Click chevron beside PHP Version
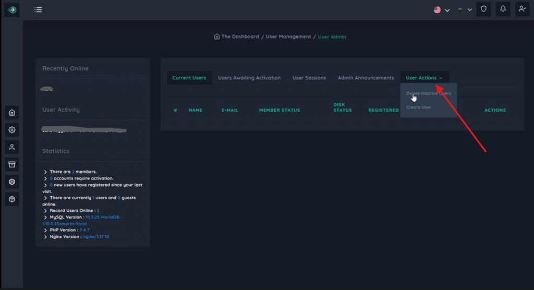Viewport: 534px width, 290px height. click(x=45, y=230)
